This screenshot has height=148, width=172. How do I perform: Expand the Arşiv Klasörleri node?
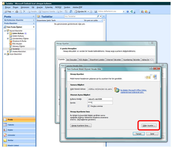5,54
